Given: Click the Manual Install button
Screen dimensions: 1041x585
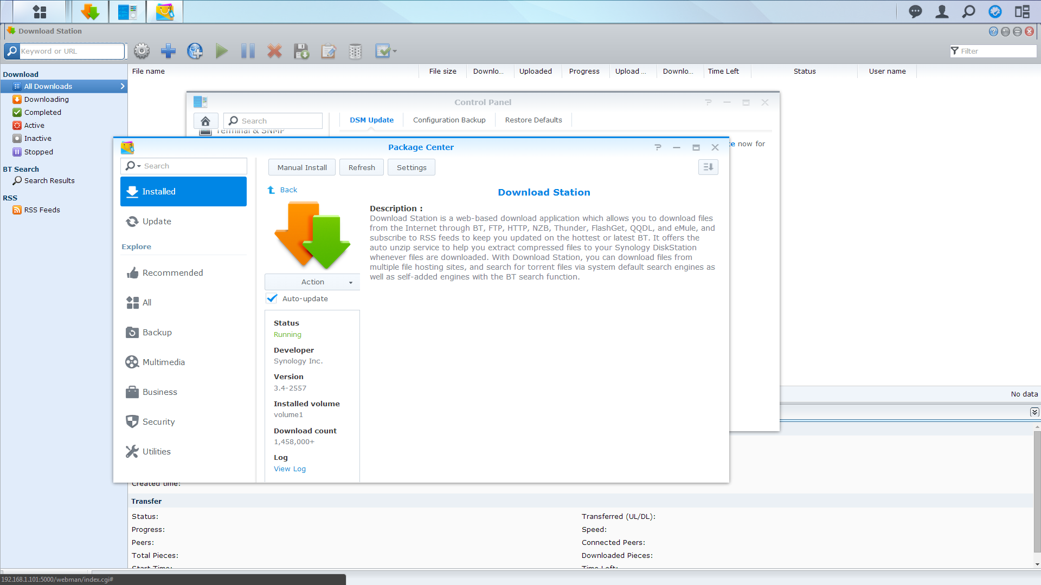Looking at the screenshot, I should [x=302, y=167].
